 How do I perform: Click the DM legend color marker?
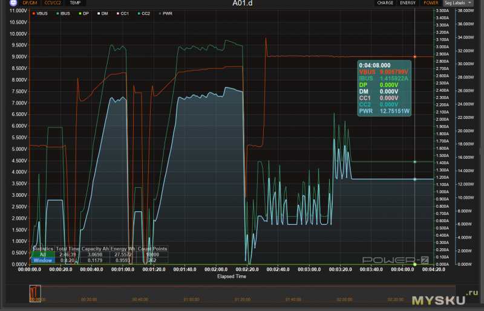99,13
